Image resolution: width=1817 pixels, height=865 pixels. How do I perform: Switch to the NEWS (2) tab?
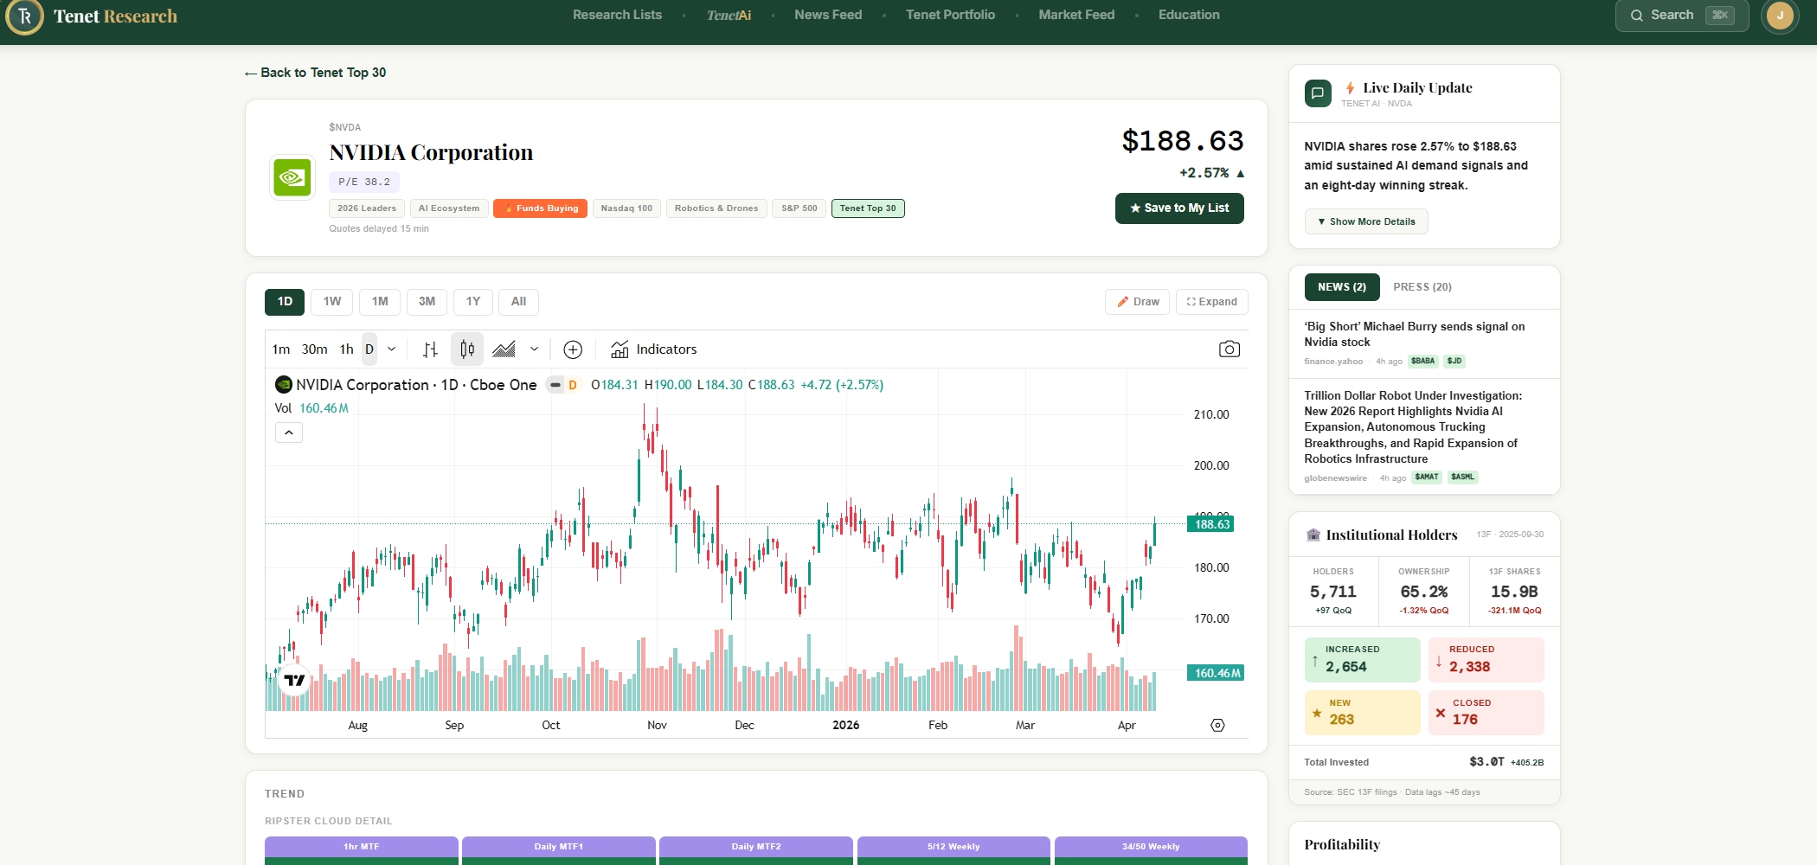pyautogui.click(x=1342, y=287)
